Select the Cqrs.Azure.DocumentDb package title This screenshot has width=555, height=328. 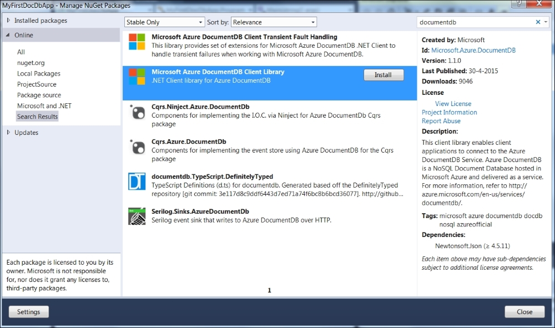click(189, 142)
